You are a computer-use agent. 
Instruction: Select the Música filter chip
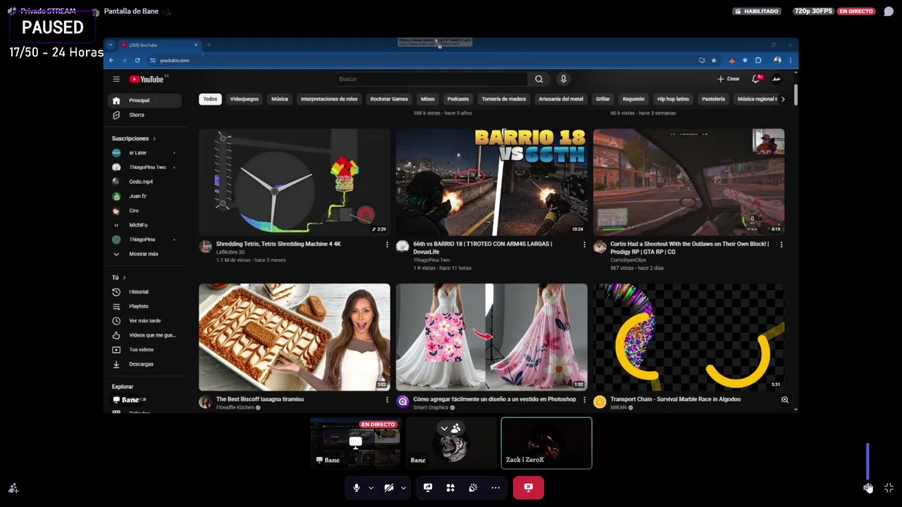[x=280, y=99]
